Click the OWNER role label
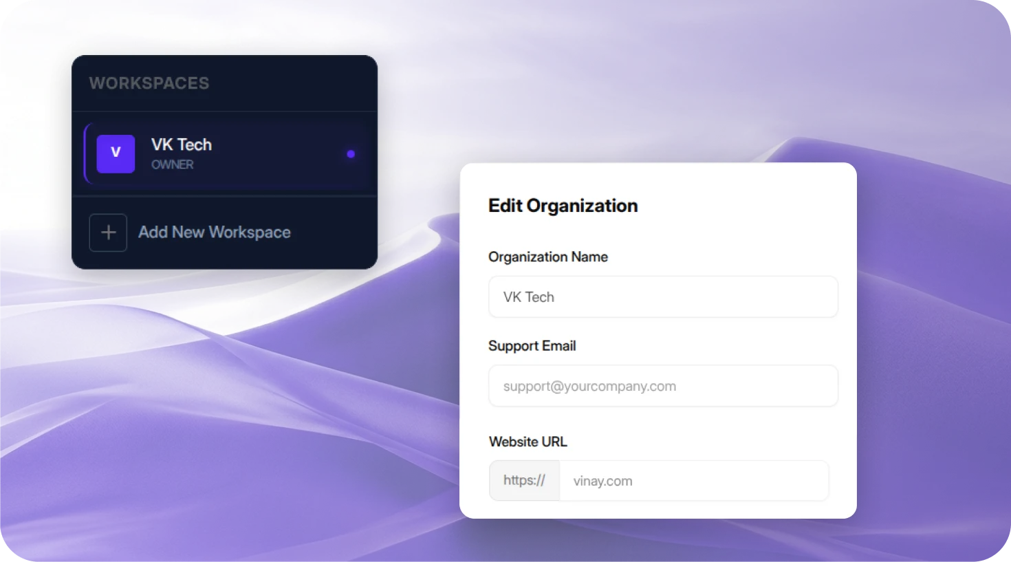 click(172, 165)
